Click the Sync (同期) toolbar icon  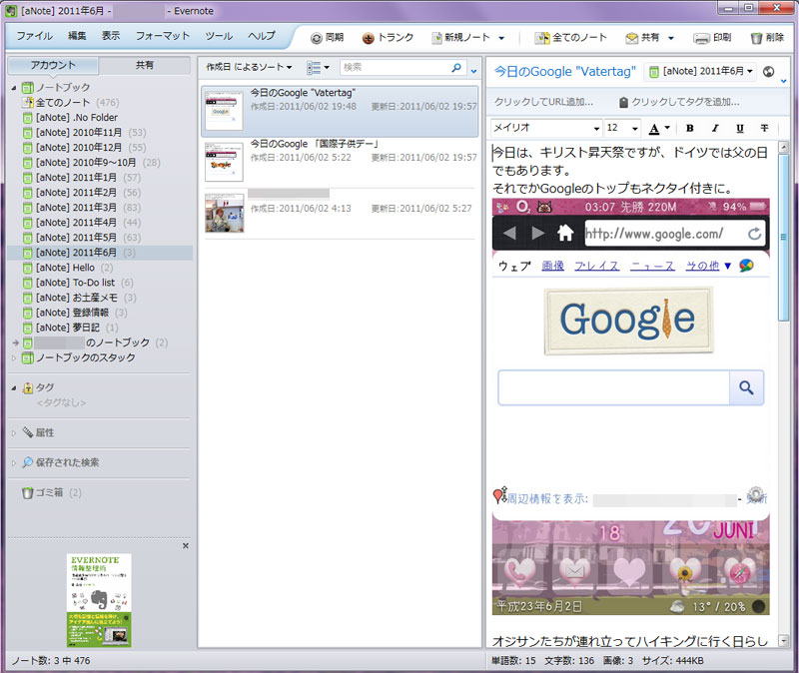click(x=317, y=38)
